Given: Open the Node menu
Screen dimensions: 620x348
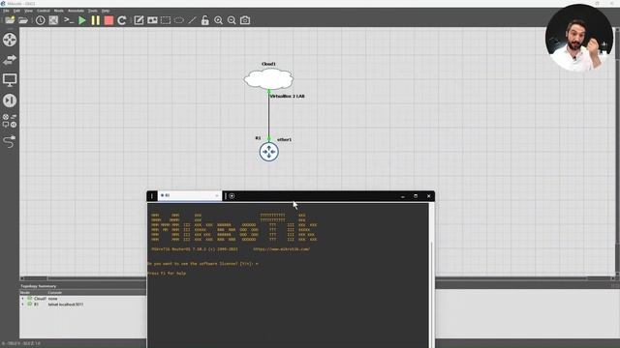Looking at the screenshot, I should tap(58, 11).
